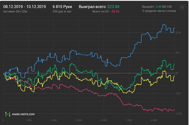Click the red line's right end
Viewport: 189px width, 125px height.
pyautogui.click(x=174, y=110)
